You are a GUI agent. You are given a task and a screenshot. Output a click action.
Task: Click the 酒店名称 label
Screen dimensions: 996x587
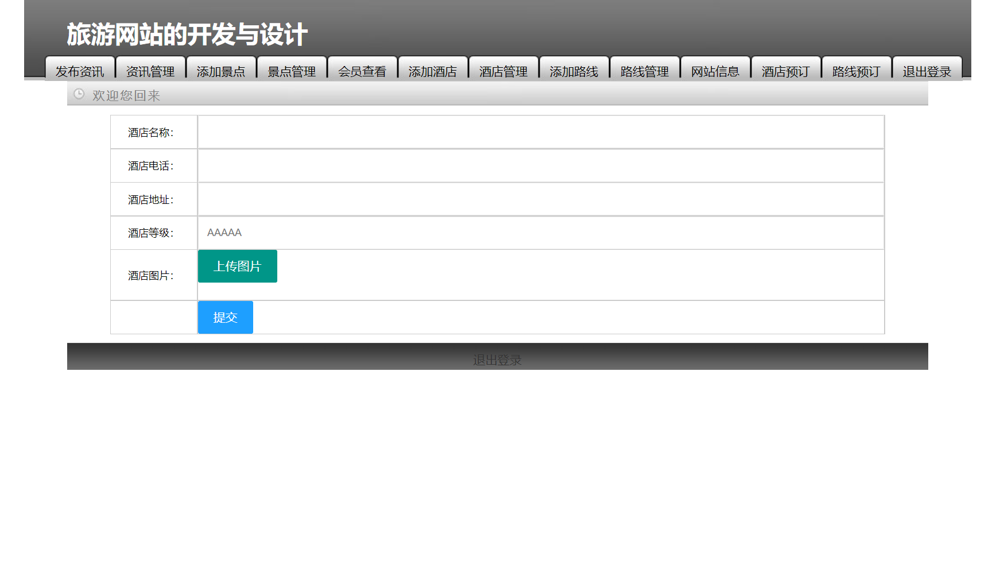click(150, 133)
